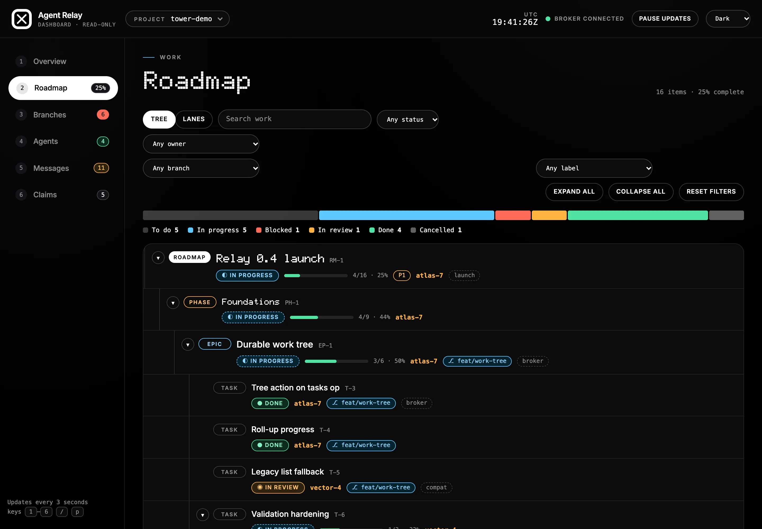This screenshot has width=762, height=529.
Task: Click the Cancelled 1 legend item
Action: tap(436, 230)
